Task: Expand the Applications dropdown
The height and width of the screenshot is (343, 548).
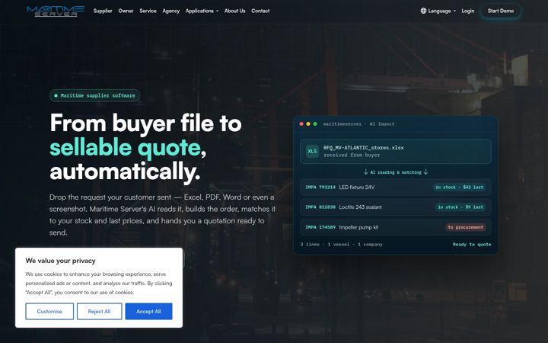Action: 202,11
